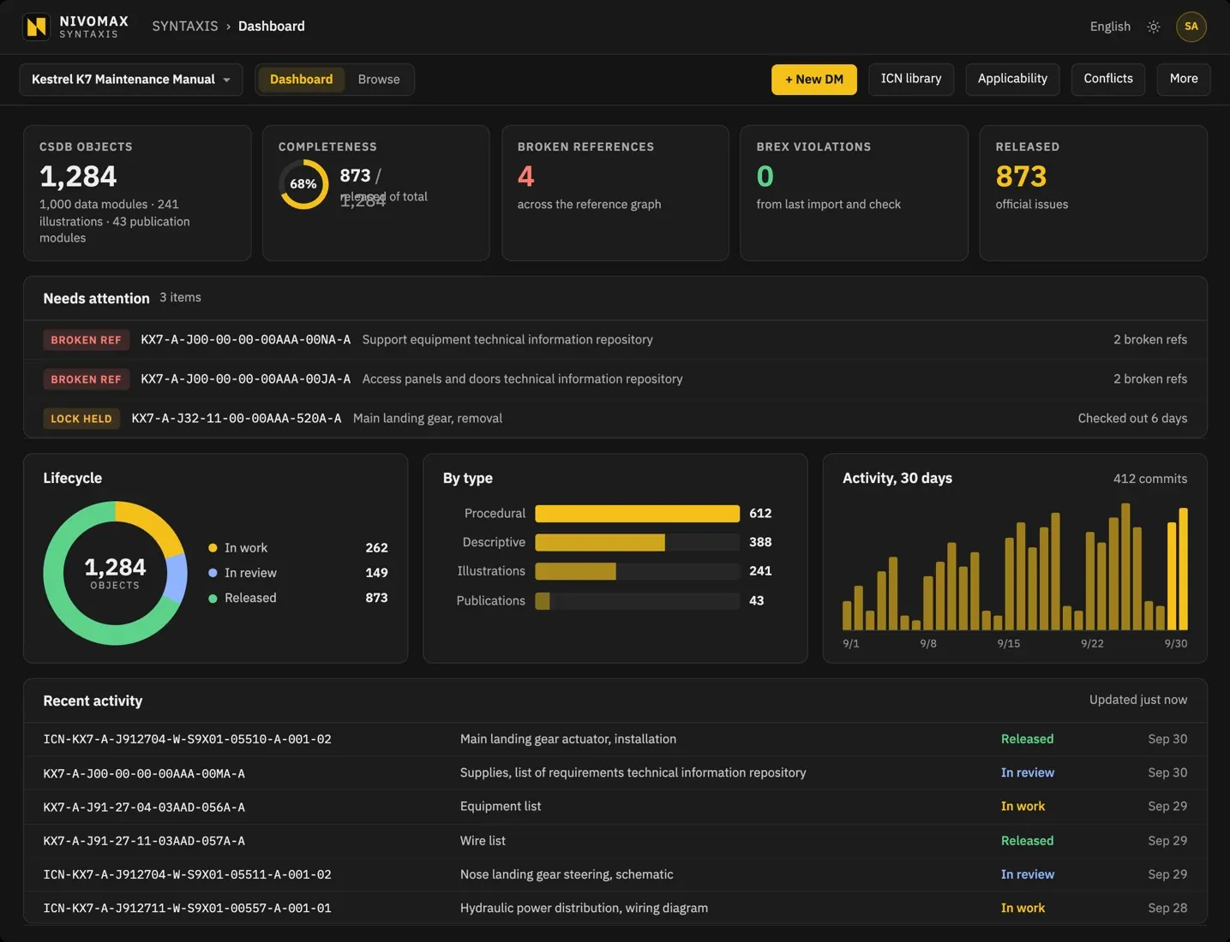Open the More menu
The image size is (1230, 942).
(x=1184, y=79)
